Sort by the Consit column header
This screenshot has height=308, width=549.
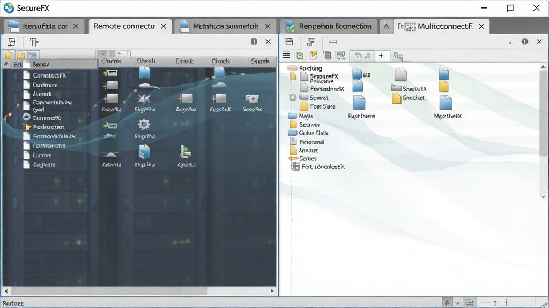coord(184,61)
